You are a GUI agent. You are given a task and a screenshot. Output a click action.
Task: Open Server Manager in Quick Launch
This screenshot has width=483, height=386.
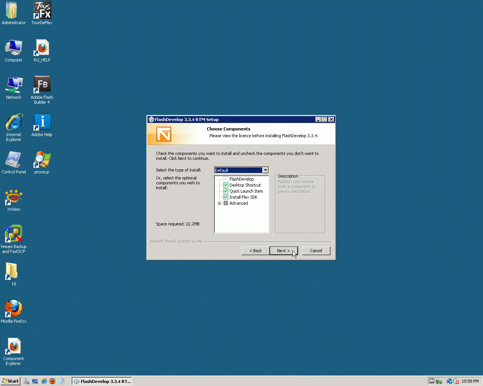pyautogui.click(x=27, y=381)
